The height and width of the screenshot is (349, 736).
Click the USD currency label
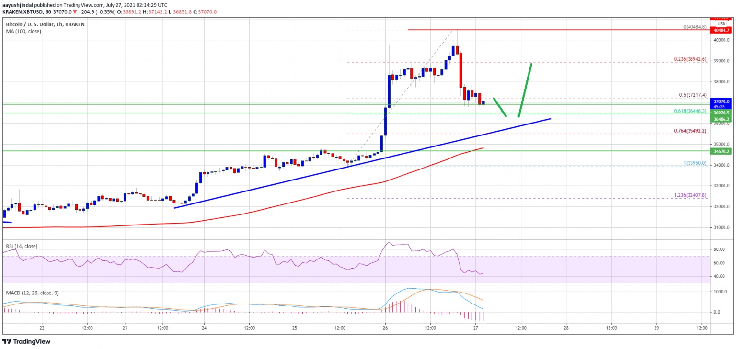point(721,23)
